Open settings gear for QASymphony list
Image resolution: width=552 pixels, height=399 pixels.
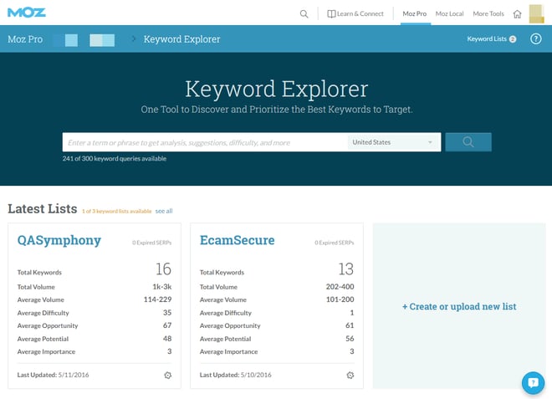[167, 375]
